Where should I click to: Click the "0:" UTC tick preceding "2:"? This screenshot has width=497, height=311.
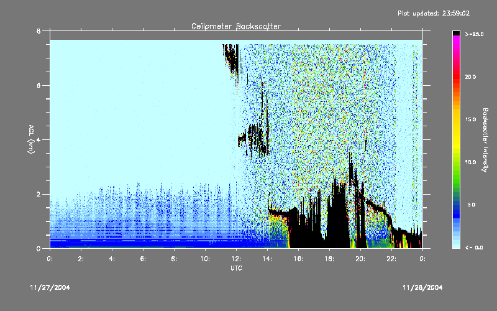(50, 259)
